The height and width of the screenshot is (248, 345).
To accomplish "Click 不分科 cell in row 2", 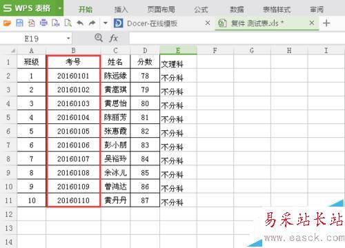I will coord(178,76).
